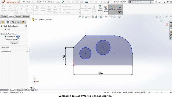Pin the menu bar with the pushpin icon
Viewport: 172px width, 97px height.
(x=63, y=2)
